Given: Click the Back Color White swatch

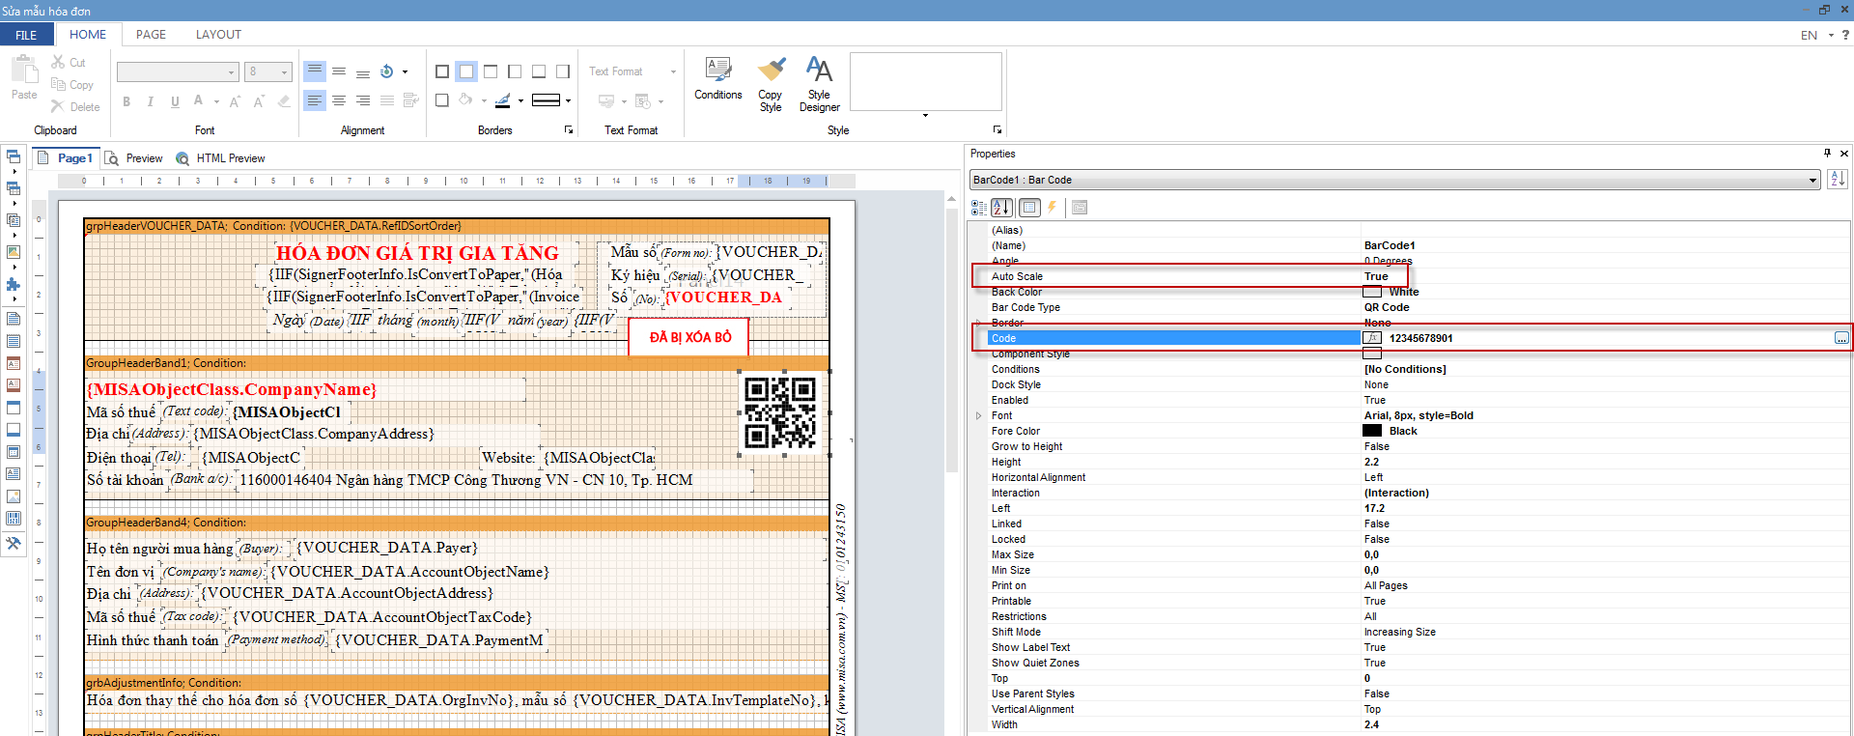Looking at the screenshot, I should [1372, 292].
